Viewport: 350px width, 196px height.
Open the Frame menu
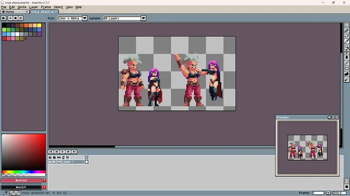[46, 7]
